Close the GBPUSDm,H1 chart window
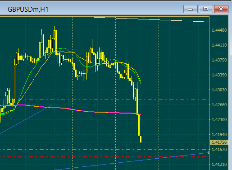 (x=221, y=9)
